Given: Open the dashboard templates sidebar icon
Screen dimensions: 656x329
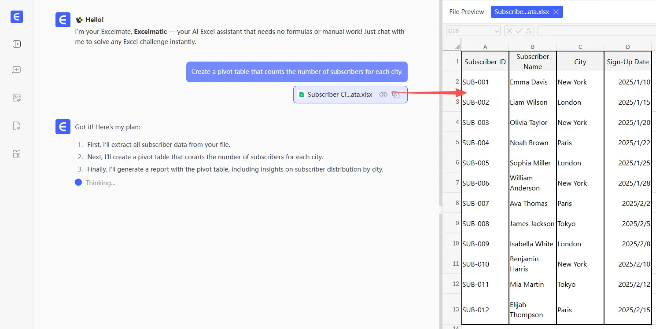Looking at the screenshot, I should (17, 154).
